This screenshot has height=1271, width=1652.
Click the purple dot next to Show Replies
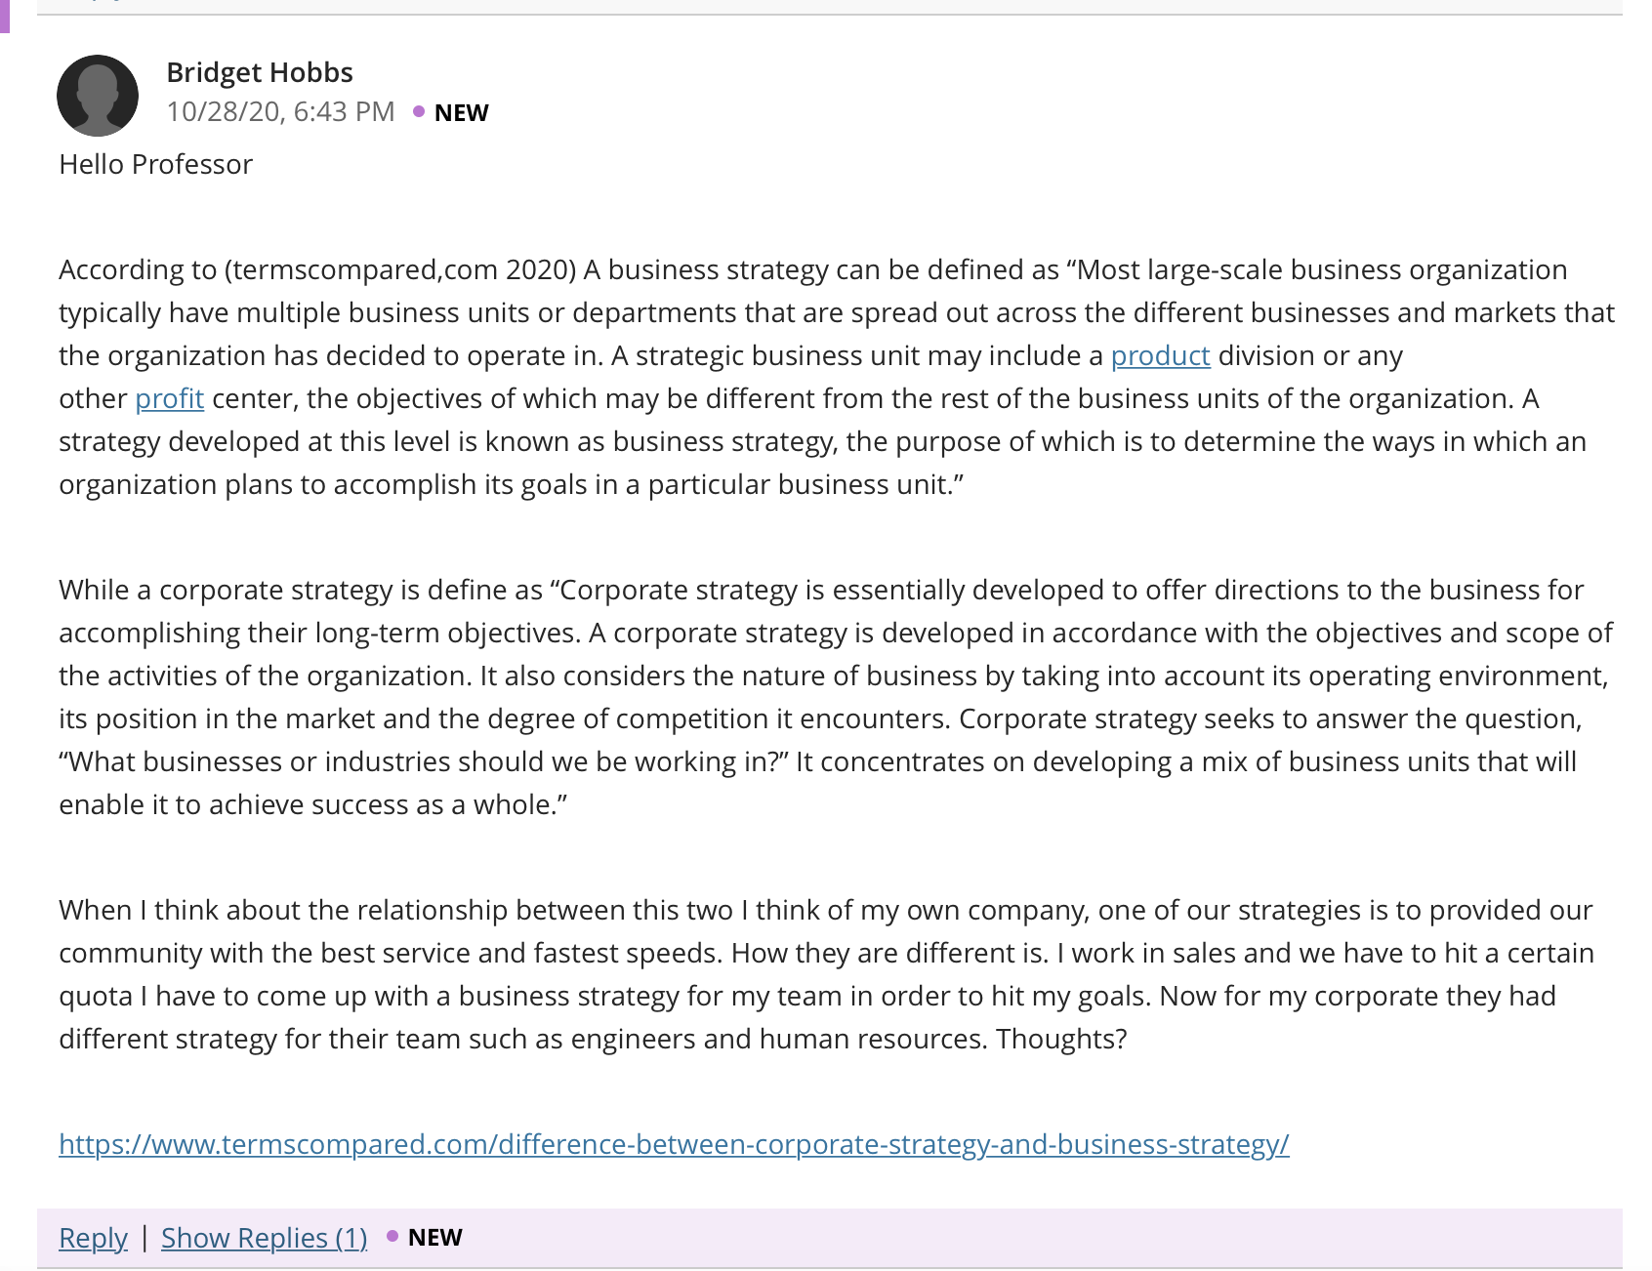[x=392, y=1237]
